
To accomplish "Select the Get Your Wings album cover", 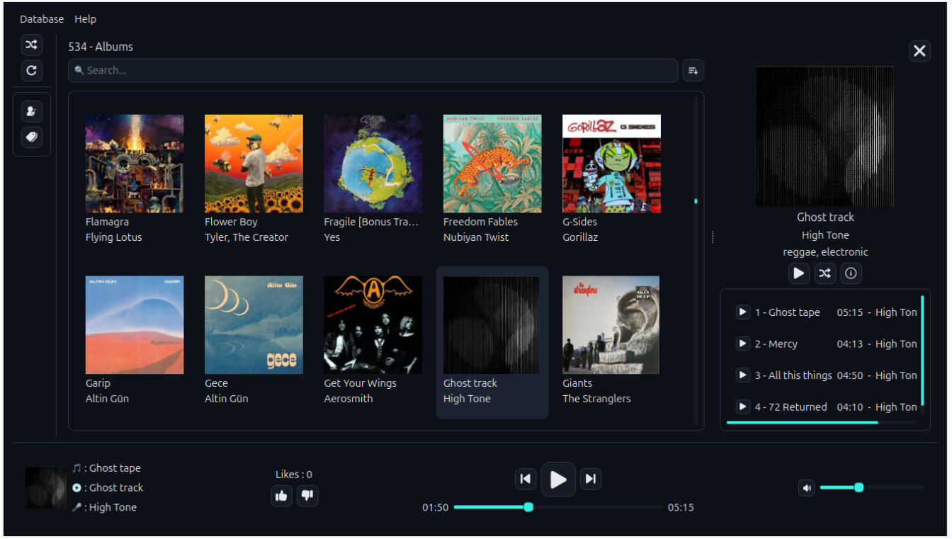I will [373, 325].
